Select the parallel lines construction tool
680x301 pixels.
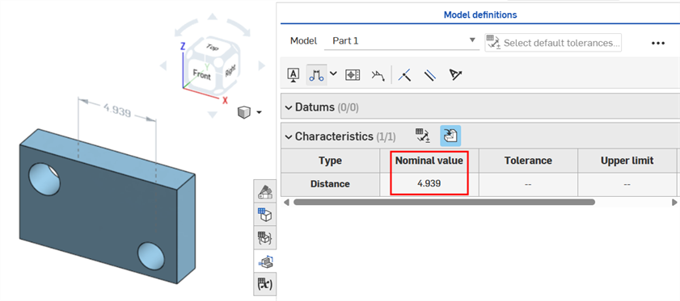(x=429, y=75)
